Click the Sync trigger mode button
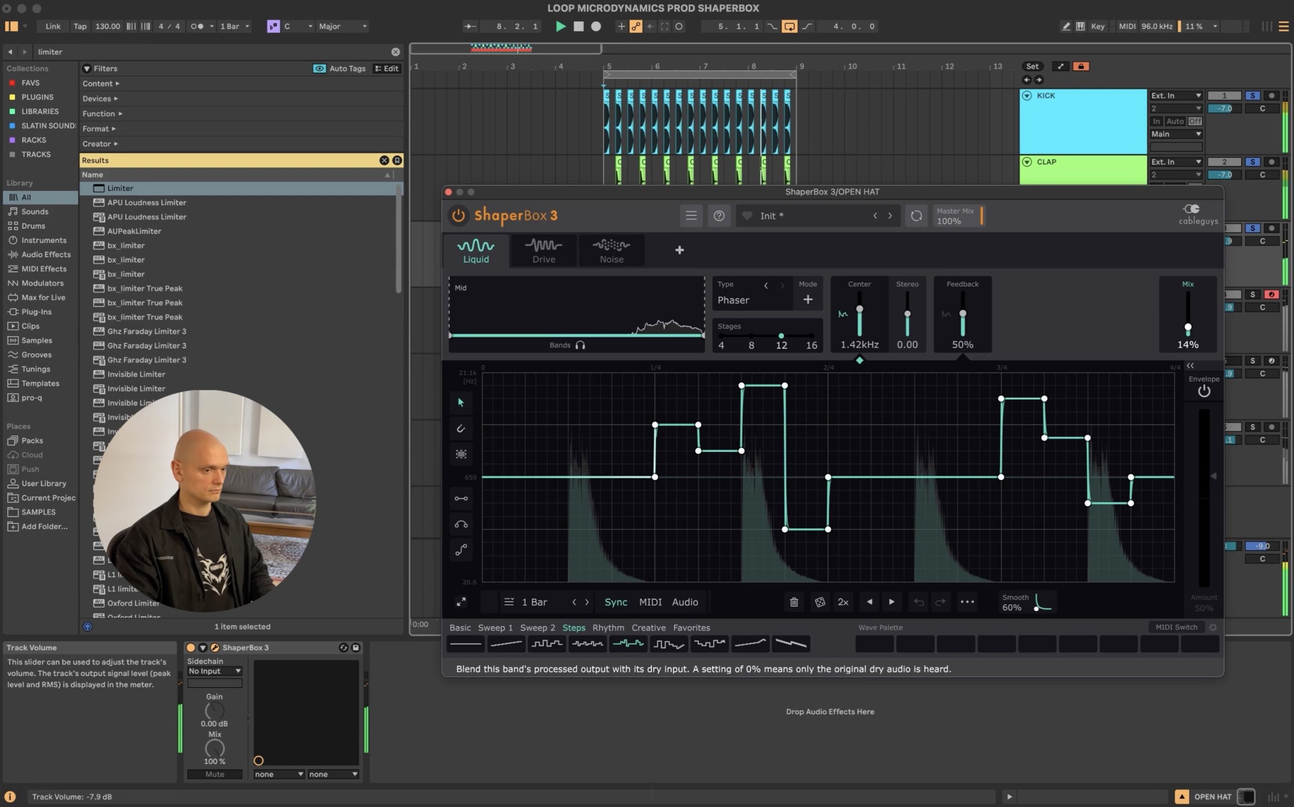This screenshot has height=807, width=1294. tap(616, 602)
